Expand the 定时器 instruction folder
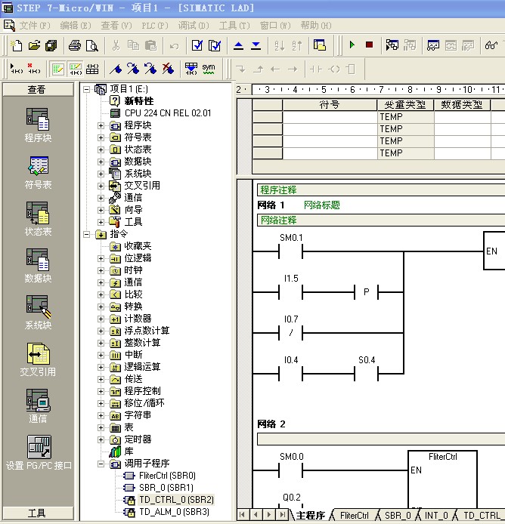 point(101,439)
